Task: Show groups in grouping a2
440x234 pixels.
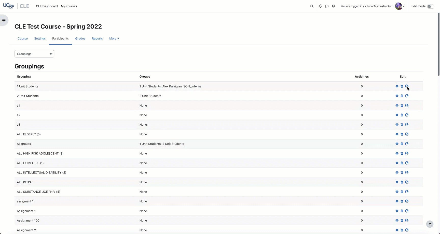Action: coord(407,115)
